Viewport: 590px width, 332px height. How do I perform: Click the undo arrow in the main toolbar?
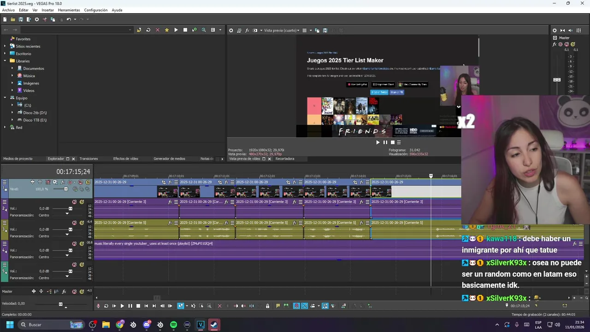[68, 19]
